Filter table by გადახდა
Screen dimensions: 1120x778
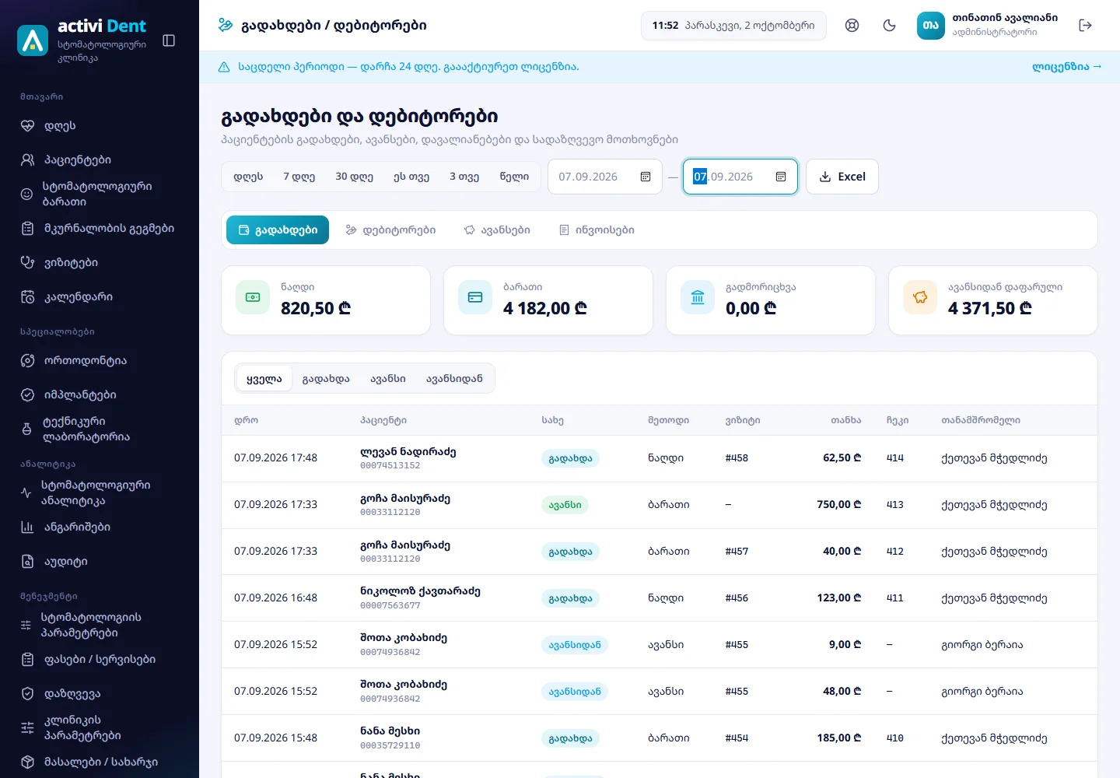click(x=326, y=379)
